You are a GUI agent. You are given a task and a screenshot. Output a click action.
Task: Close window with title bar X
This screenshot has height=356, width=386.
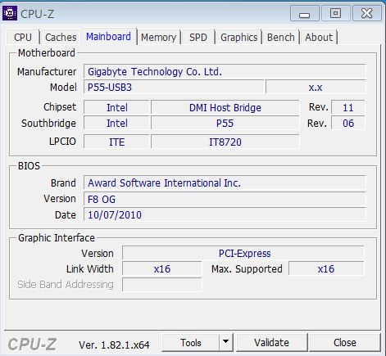pyautogui.click(x=366, y=13)
